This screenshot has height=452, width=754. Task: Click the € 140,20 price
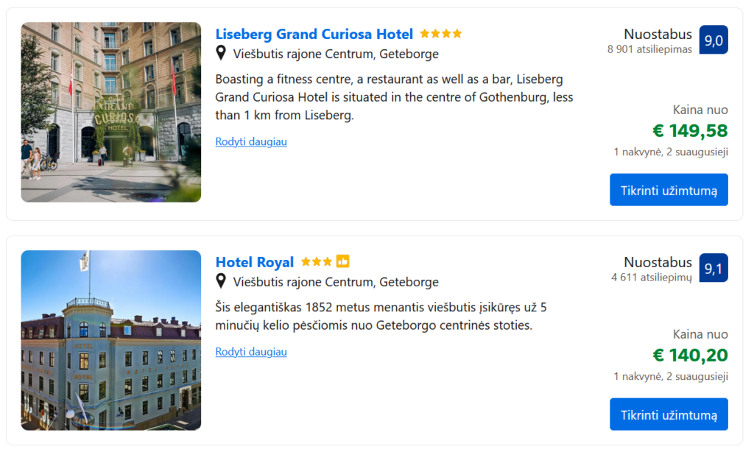690,356
